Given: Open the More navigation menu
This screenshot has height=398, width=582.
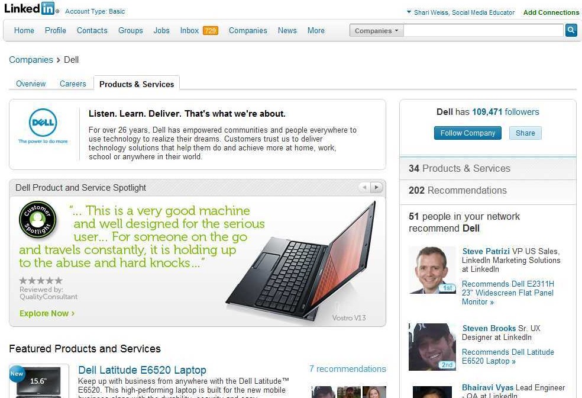Looking at the screenshot, I should click(316, 30).
